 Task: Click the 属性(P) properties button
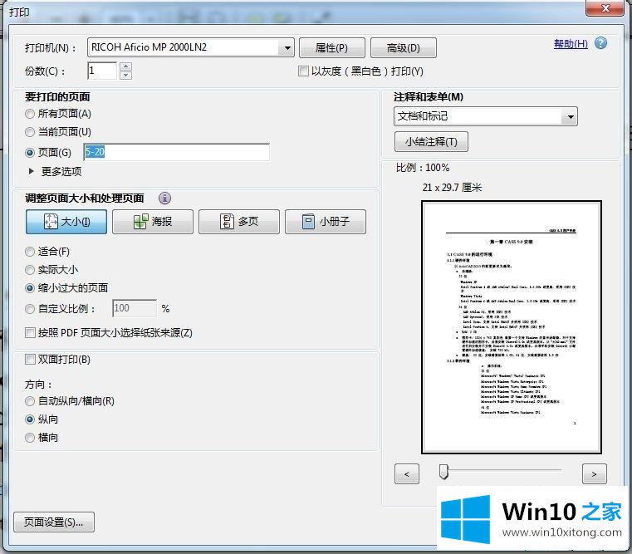332,48
